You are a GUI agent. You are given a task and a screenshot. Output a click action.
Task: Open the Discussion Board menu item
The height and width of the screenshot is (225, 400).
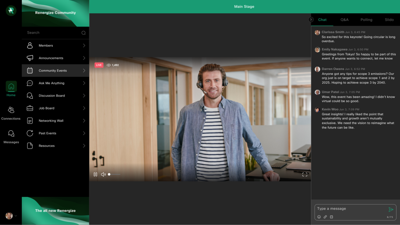(55, 96)
